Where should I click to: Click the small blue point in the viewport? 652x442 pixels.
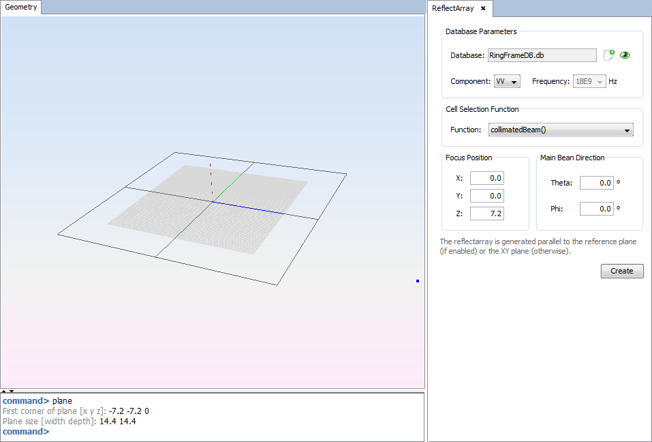[x=418, y=281]
